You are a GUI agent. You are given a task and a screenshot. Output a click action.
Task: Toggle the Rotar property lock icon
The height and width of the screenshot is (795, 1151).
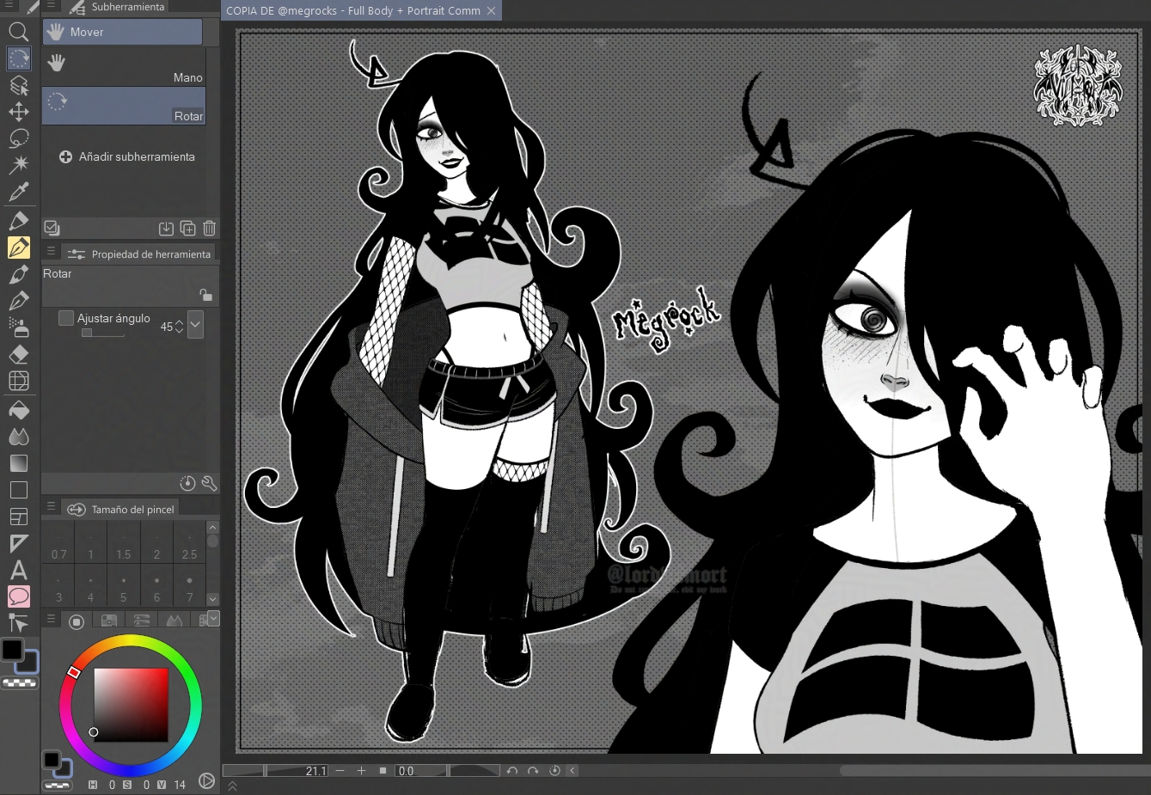tap(205, 295)
